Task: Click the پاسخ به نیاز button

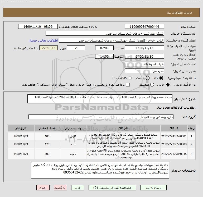Action: pyautogui.click(x=153, y=188)
